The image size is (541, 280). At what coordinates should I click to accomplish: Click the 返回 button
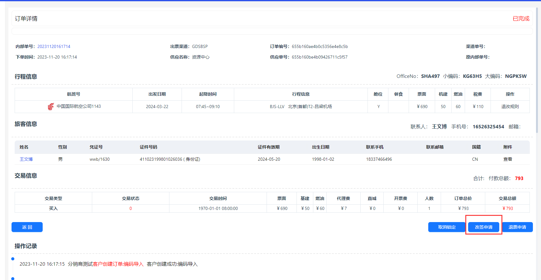pyautogui.click(x=27, y=227)
